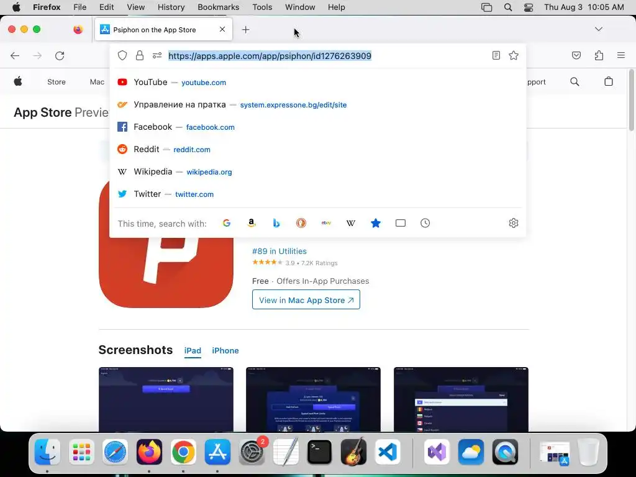Open the Bookmarks menu
This screenshot has height=477, width=636.
[x=218, y=7]
